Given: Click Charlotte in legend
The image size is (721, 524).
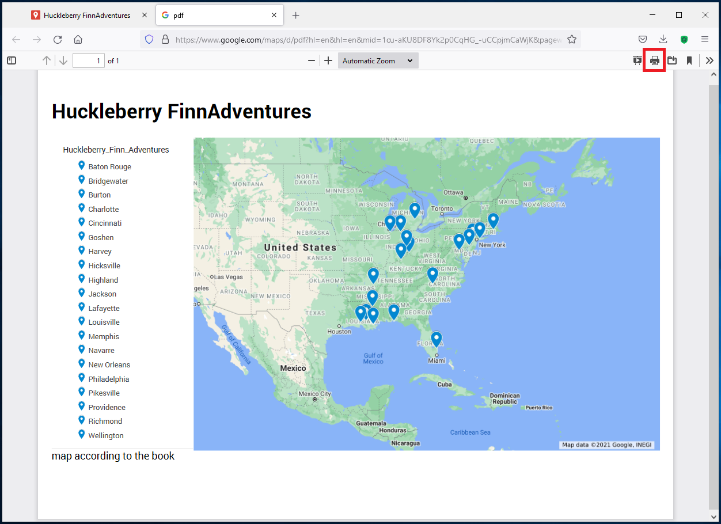Looking at the screenshot, I should coord(104,210).
